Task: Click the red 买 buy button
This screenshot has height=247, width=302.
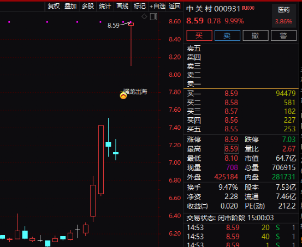Action: point(199,35)
